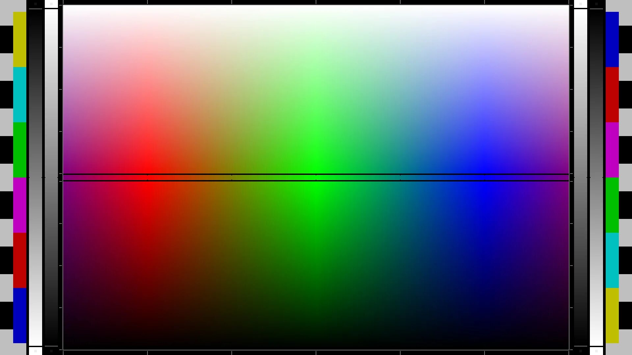Select the green swatch on the left edge
Image resolution: width=632 pixels, height=355 pixels.
click(20, 150)
